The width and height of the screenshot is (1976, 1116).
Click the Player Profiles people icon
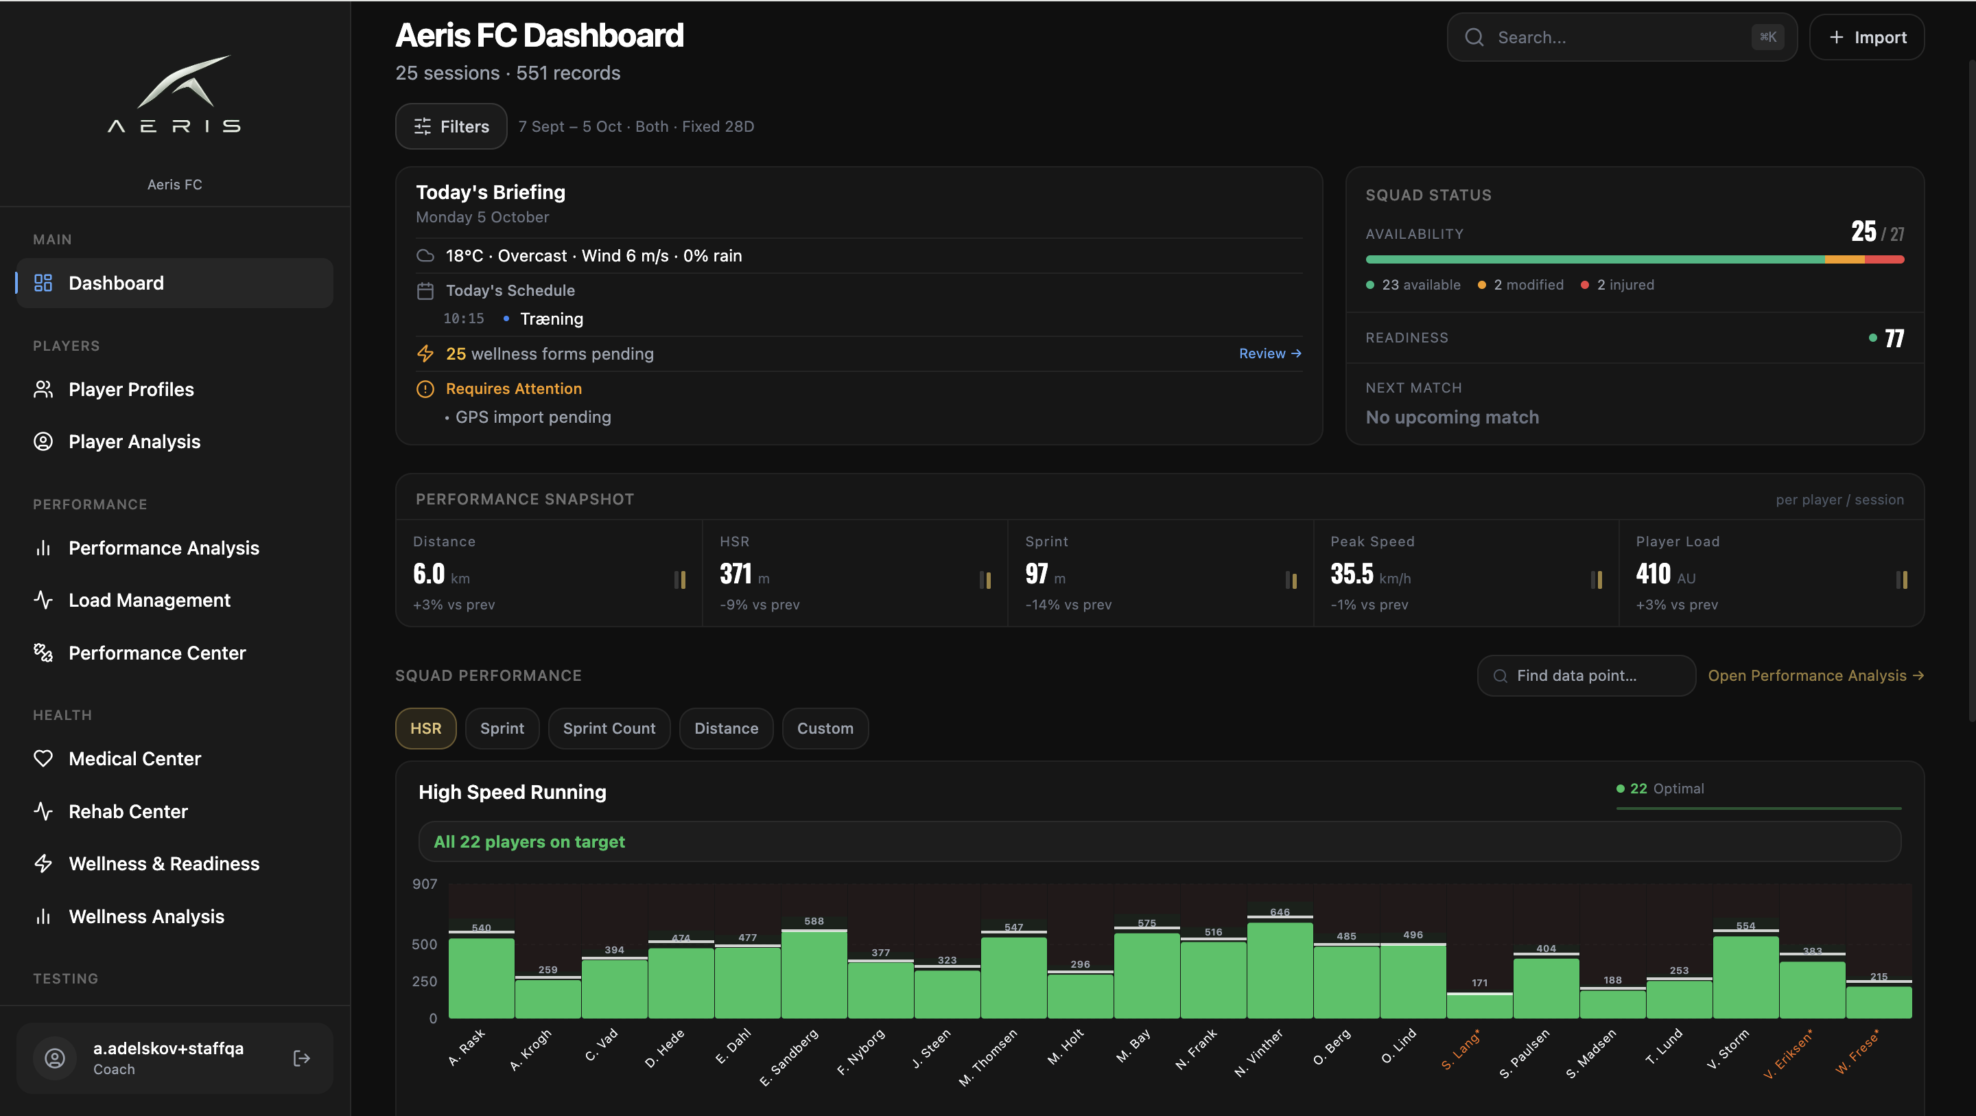43,389
